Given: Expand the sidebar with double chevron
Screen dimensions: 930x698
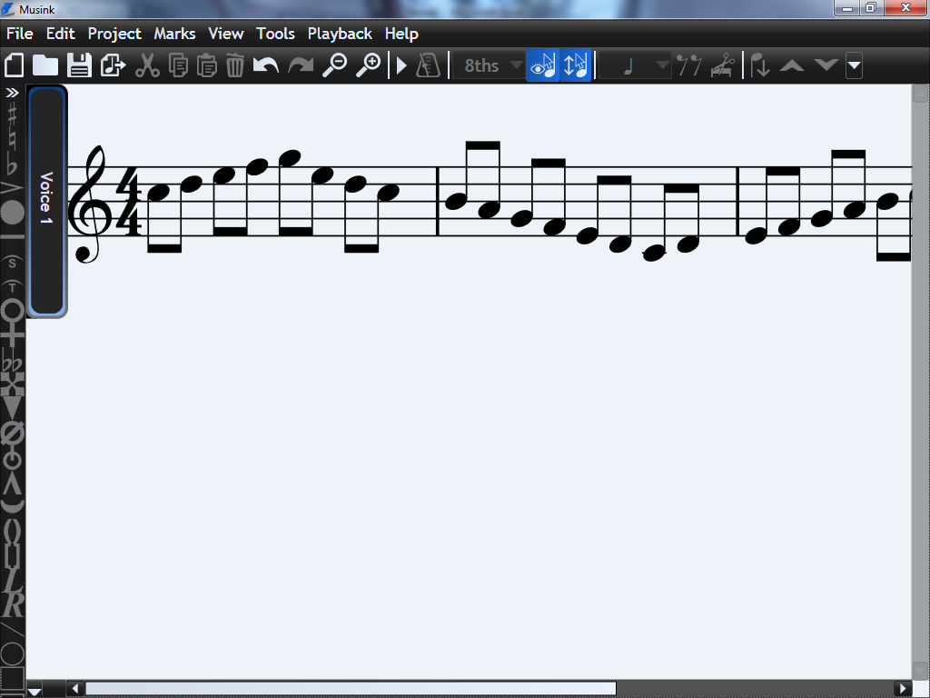Looking at the screenshot, I should (x=13, y=93).
